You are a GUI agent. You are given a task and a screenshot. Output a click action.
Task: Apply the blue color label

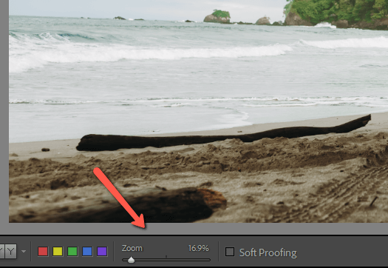[x=87, y=252]
